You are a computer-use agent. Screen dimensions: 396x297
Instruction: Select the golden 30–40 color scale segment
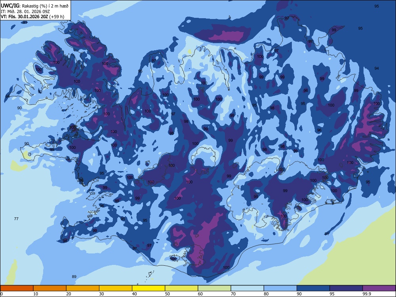coord(116,288)
